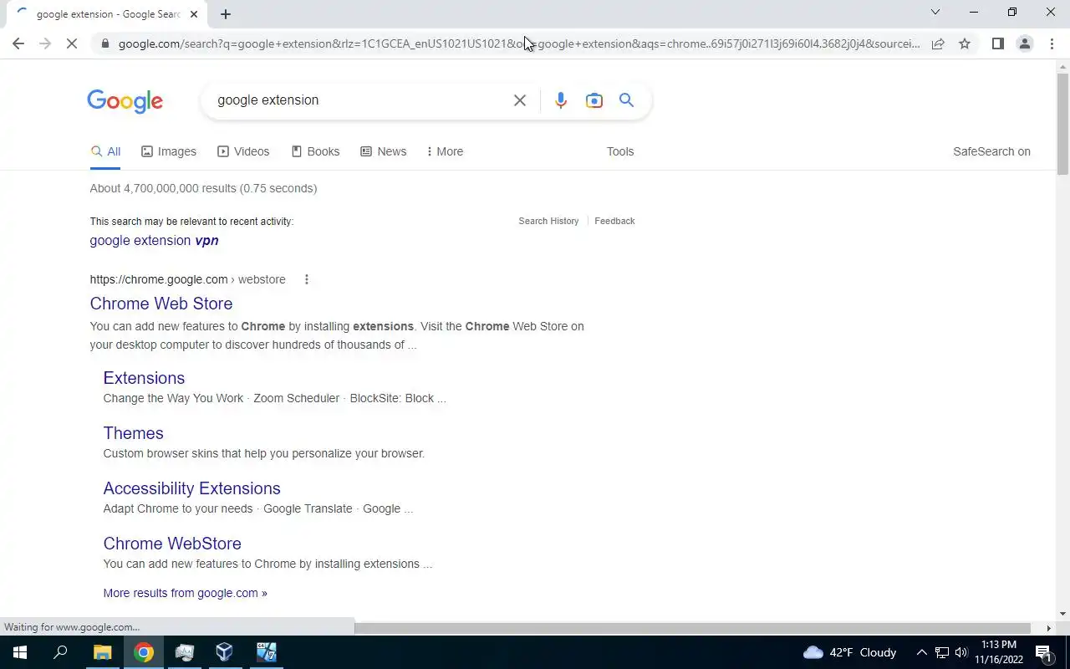Open the tab search chevron
Image resolution: width=1070 pixels, height=669 pixels.
click(x=935, y=12)
